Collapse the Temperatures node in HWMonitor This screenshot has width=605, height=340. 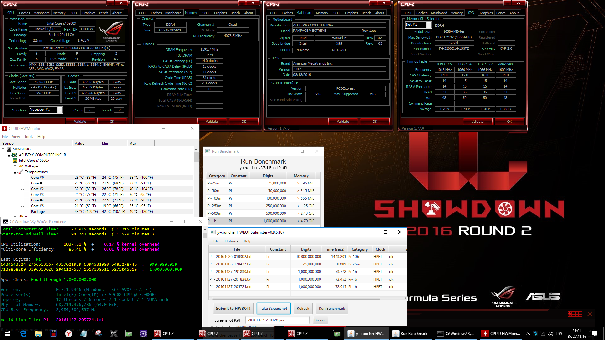(15, 172)
